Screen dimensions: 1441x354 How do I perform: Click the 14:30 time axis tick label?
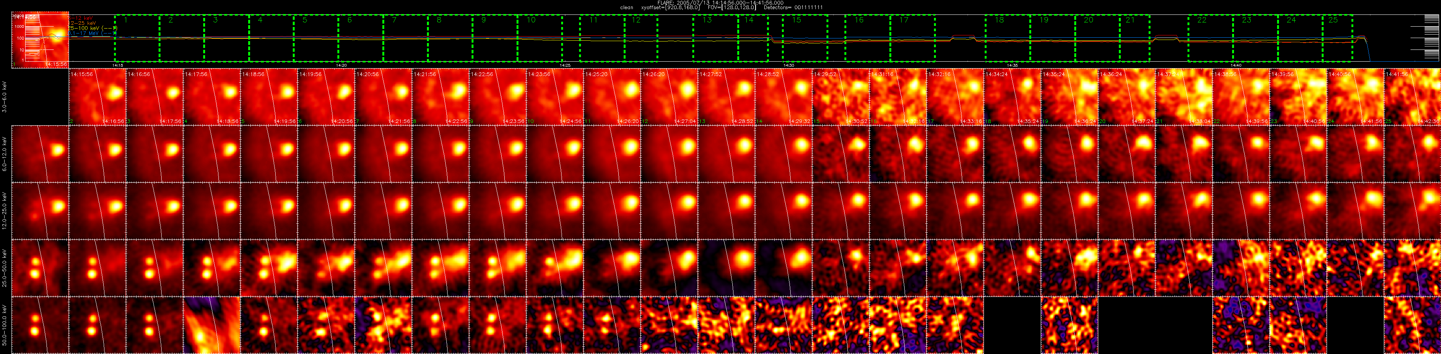pyautogui.click(x=789, y=65)
